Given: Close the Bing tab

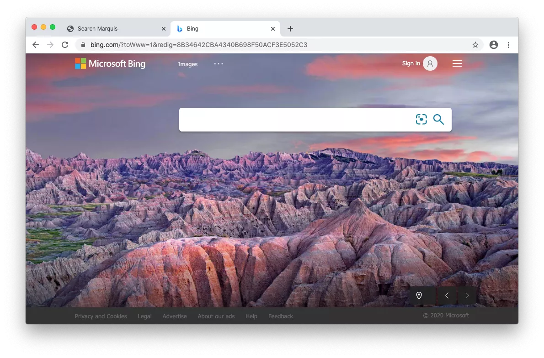Looking at the screenshot, I should (273, 29).
